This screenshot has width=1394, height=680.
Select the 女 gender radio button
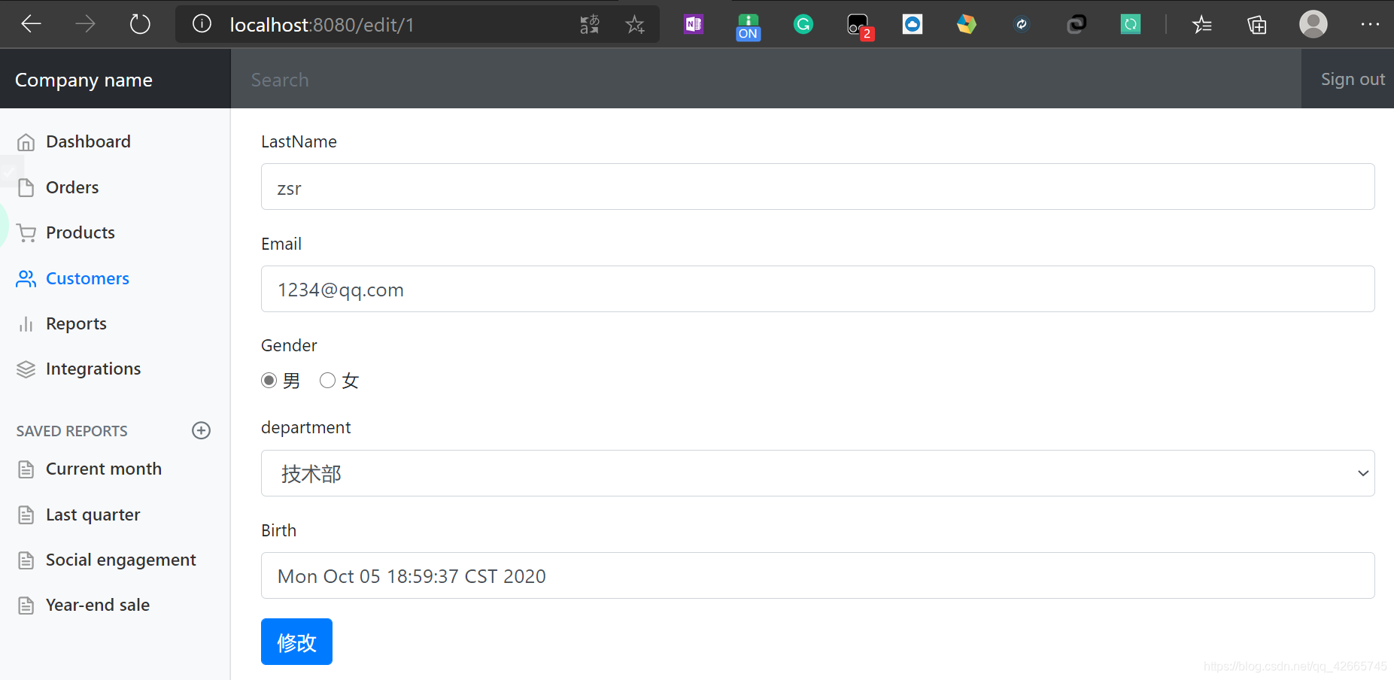[327, 381]
